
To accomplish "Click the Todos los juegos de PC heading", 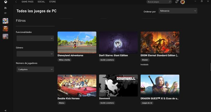I will [x=36, y=11].
